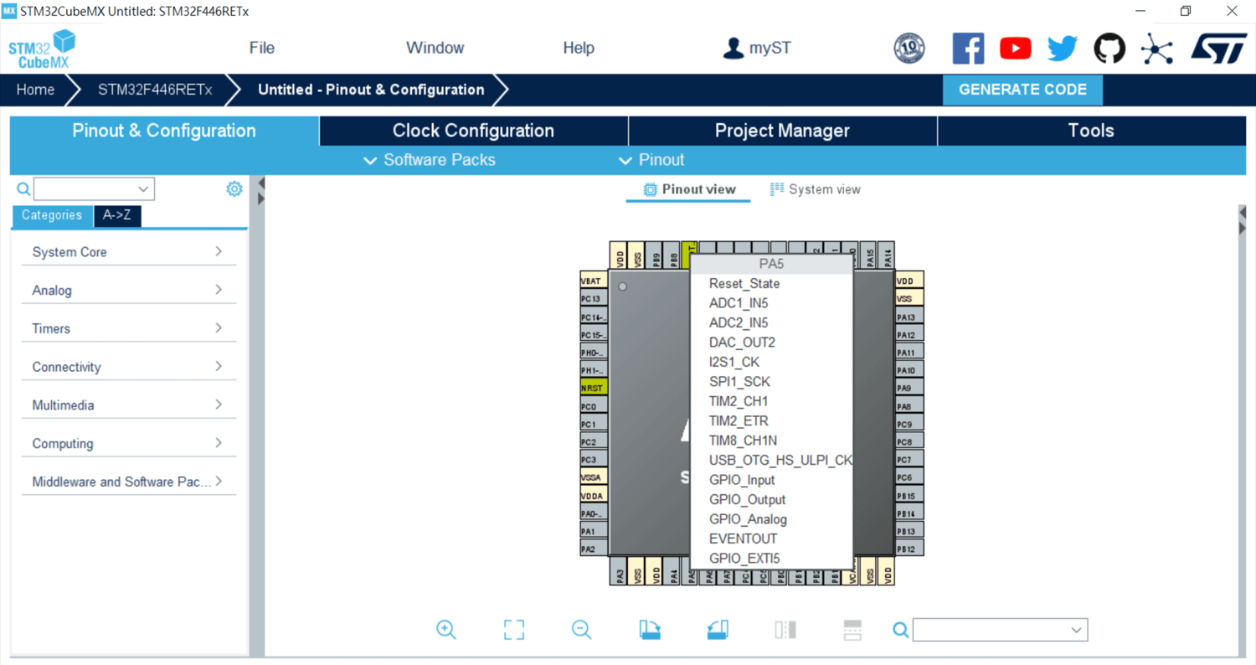Switch to Project Manager tab
The width and height of the screenshot is (1256, 665).
click(782, 131)
